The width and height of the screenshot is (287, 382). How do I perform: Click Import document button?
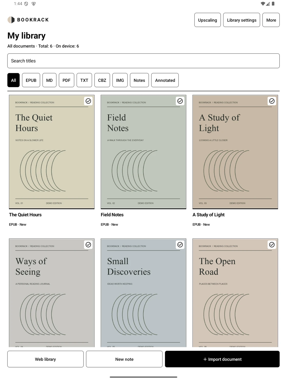(222, 359)
